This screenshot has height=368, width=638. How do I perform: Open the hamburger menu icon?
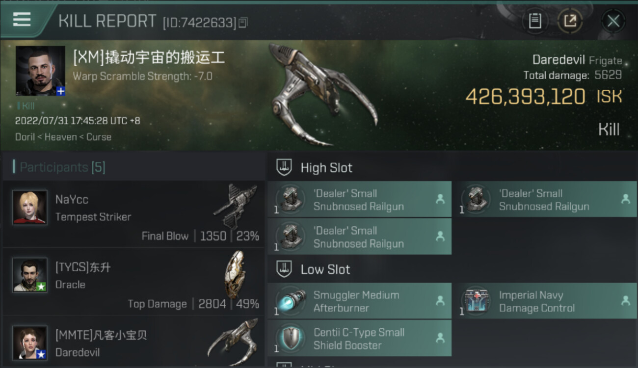pos(22,20)
